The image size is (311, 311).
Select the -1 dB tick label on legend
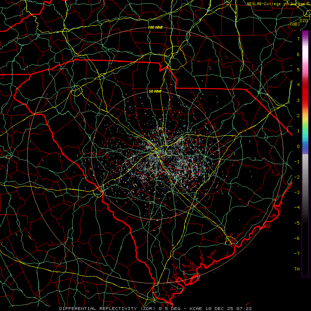[x=297, y=162]
